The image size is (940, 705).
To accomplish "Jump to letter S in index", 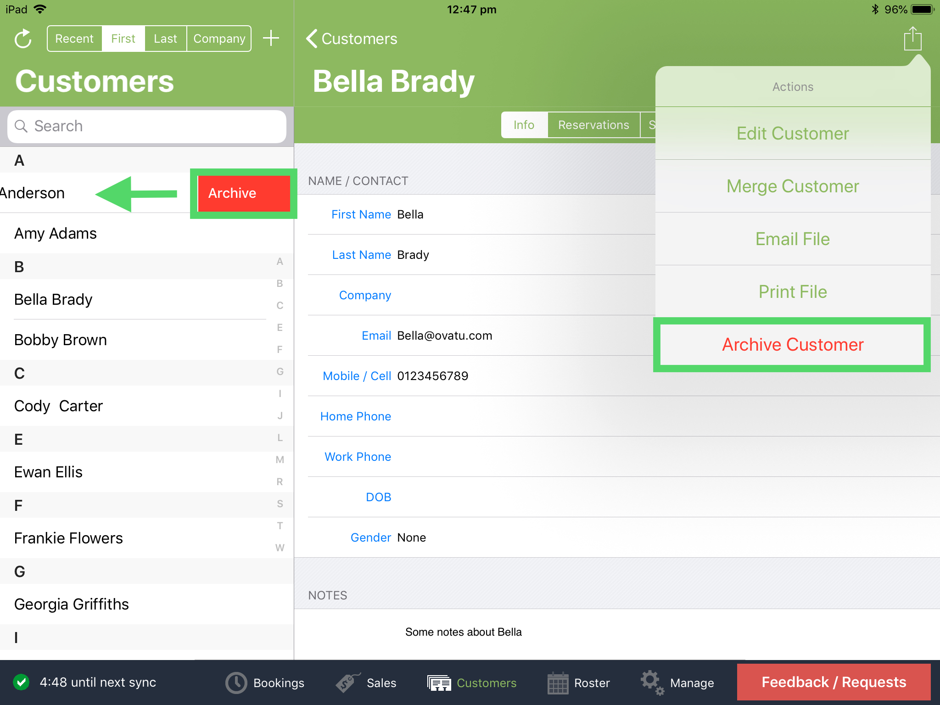I will coord(280,504).
